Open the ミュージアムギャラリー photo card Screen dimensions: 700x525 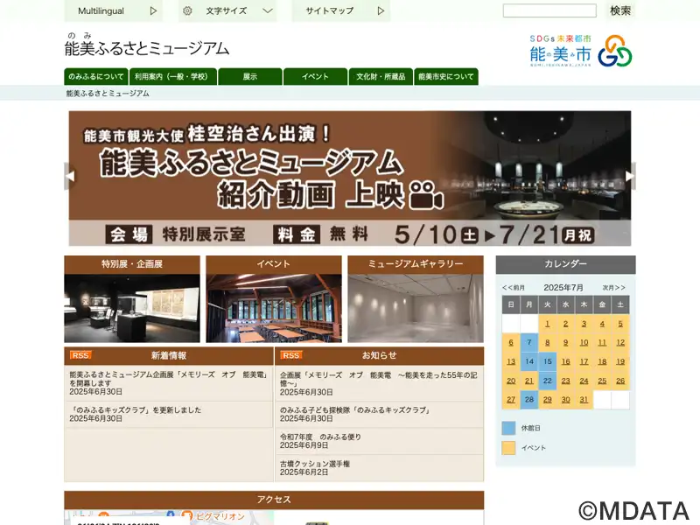tap(416, 299)
